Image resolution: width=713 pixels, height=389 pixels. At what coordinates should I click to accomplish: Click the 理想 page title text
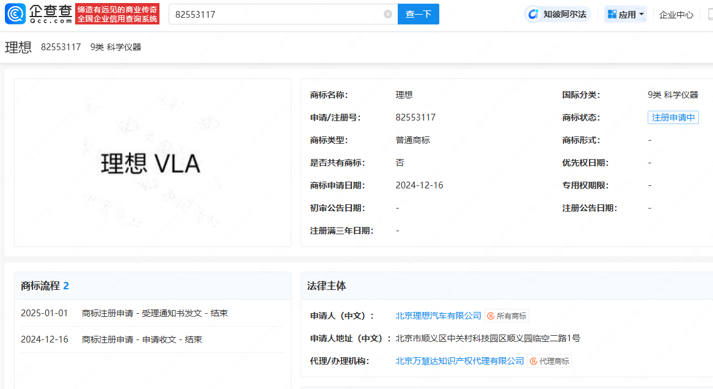click(x=18, y=47)
